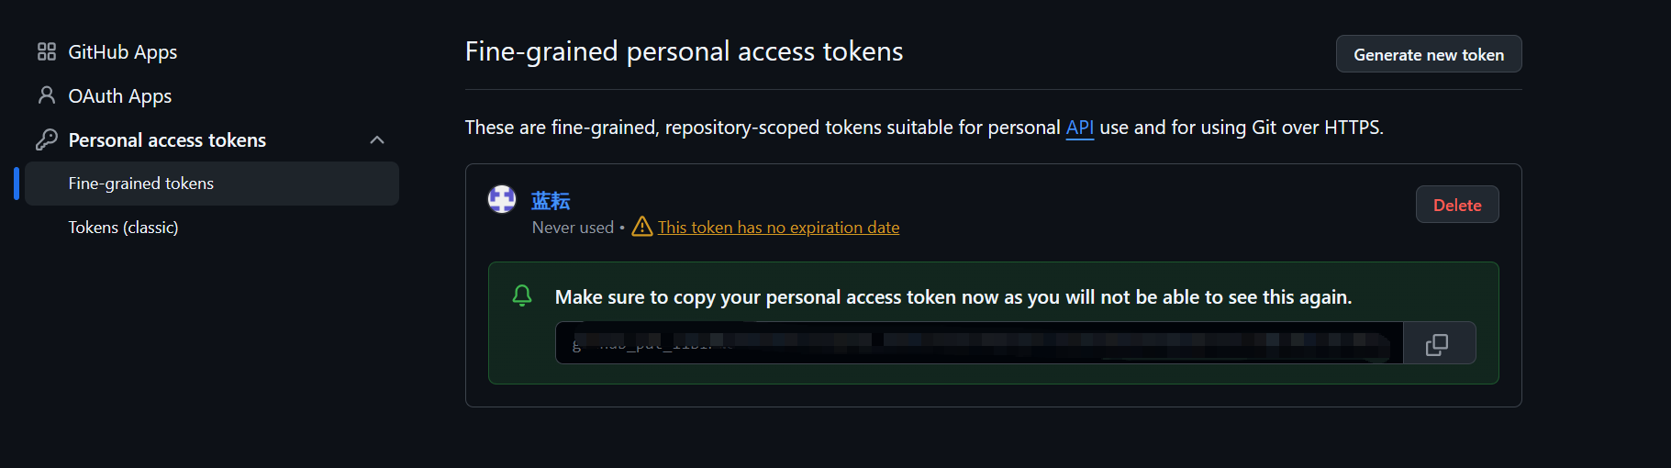Click the Fine-grained personal access tokens heading

(x=684, y=51)
